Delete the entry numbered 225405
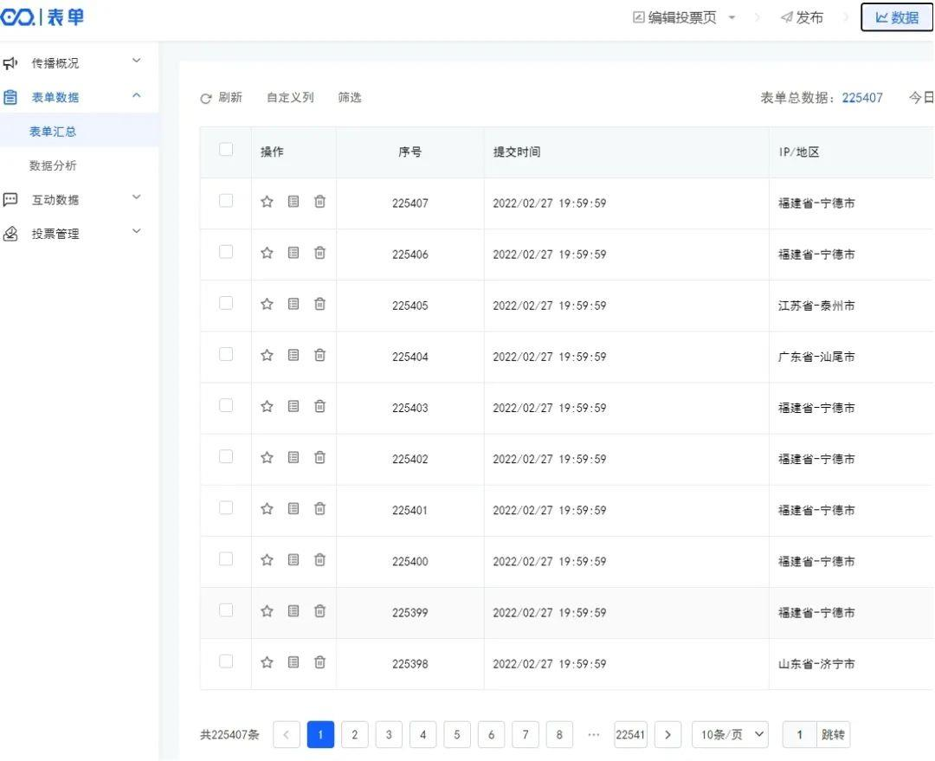 tap(319, 304)
